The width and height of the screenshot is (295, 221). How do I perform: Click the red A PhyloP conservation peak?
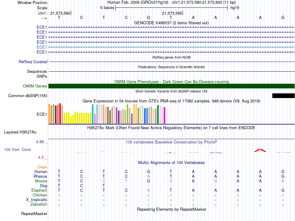click(x=260, y=150)
